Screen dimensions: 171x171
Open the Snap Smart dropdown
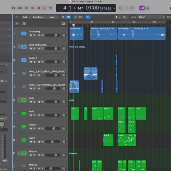[x=152, y=17]
